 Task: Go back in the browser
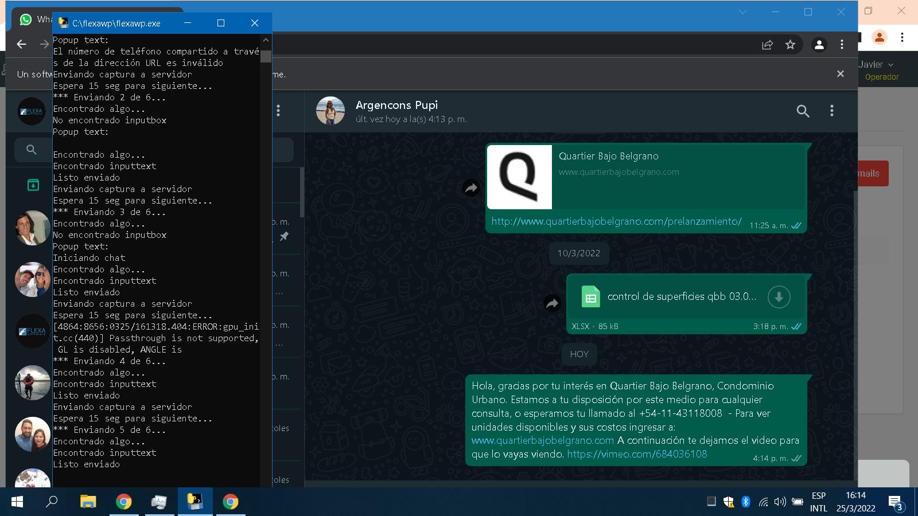pyautogui.click(x=22, y=44)
